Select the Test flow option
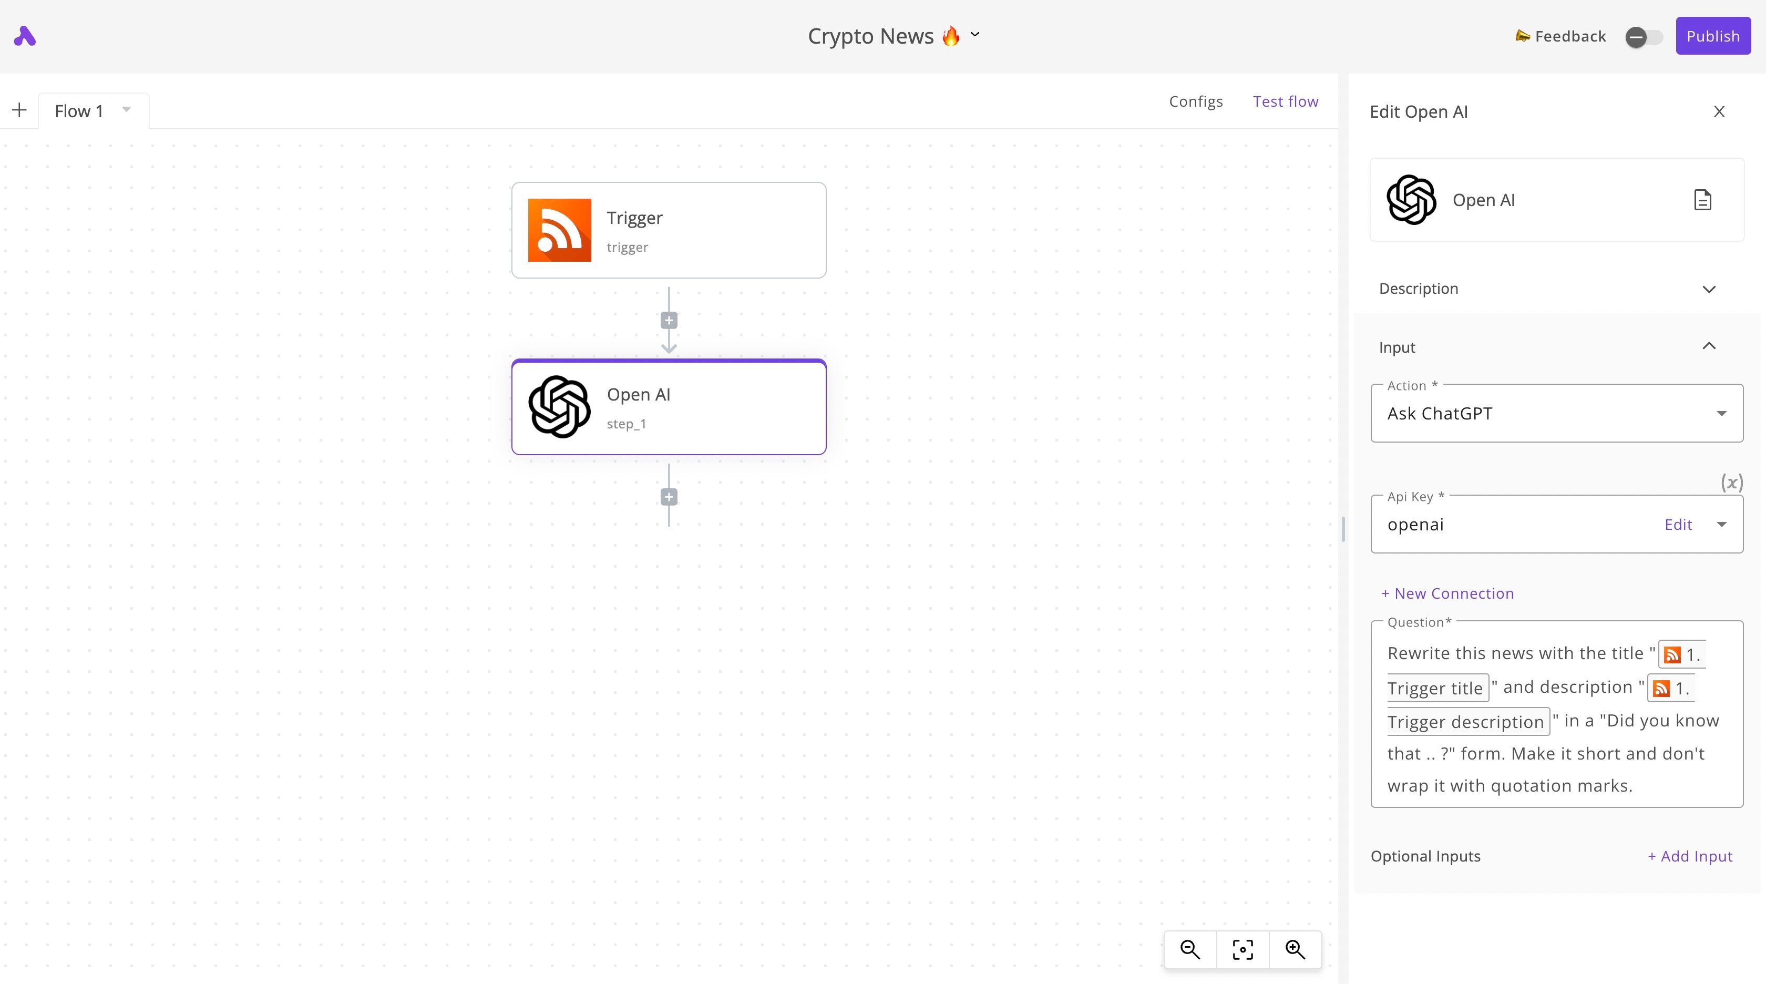The image size is (1766, 984). point(1286,101)
